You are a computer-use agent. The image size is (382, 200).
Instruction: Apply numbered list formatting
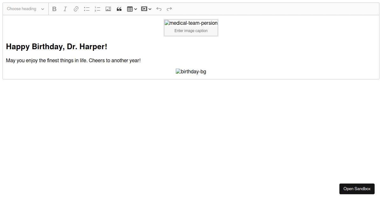click(97, 9)
